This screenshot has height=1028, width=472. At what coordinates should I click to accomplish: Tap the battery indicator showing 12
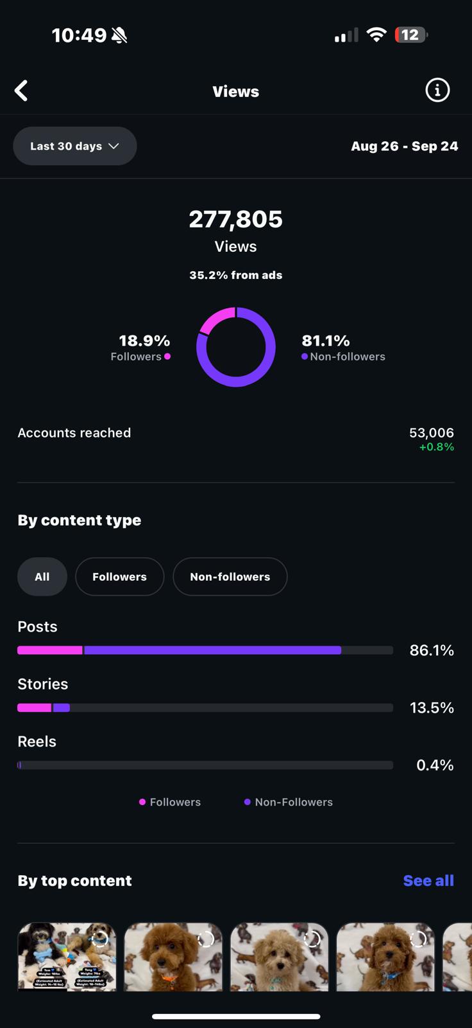411,35
